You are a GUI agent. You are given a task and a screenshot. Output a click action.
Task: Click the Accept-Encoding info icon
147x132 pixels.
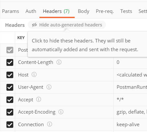tap(61, 112)
